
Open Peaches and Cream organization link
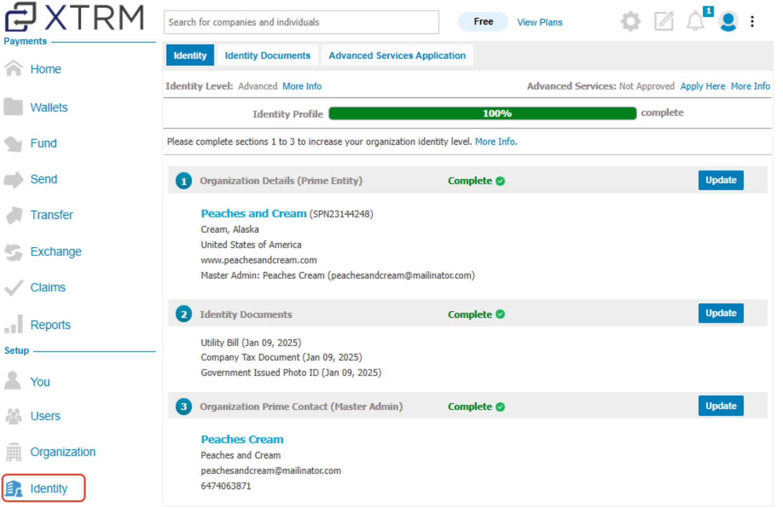pos(254,214)
